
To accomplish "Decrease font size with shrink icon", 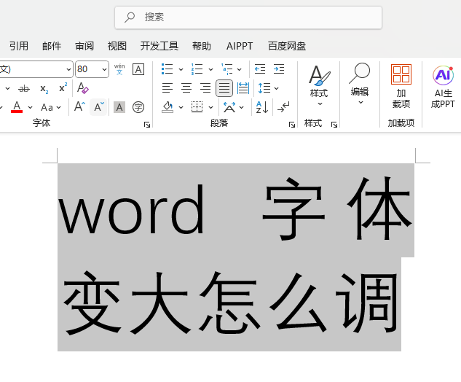I will click(99, 107).
